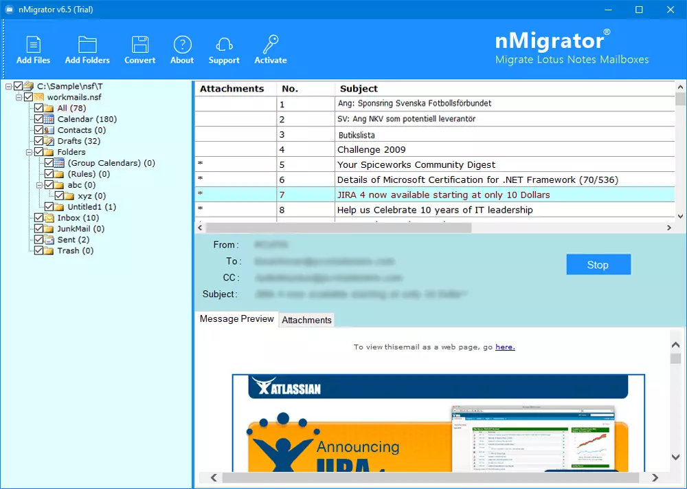Open the About dialog icon
Screen dimensions: 687x489
point(182,45)
